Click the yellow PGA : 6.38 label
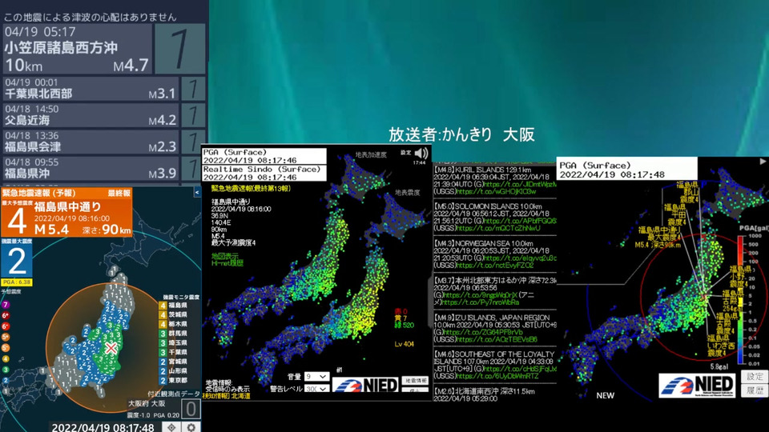Screen dimensions: 769x432 click(17, 282)
